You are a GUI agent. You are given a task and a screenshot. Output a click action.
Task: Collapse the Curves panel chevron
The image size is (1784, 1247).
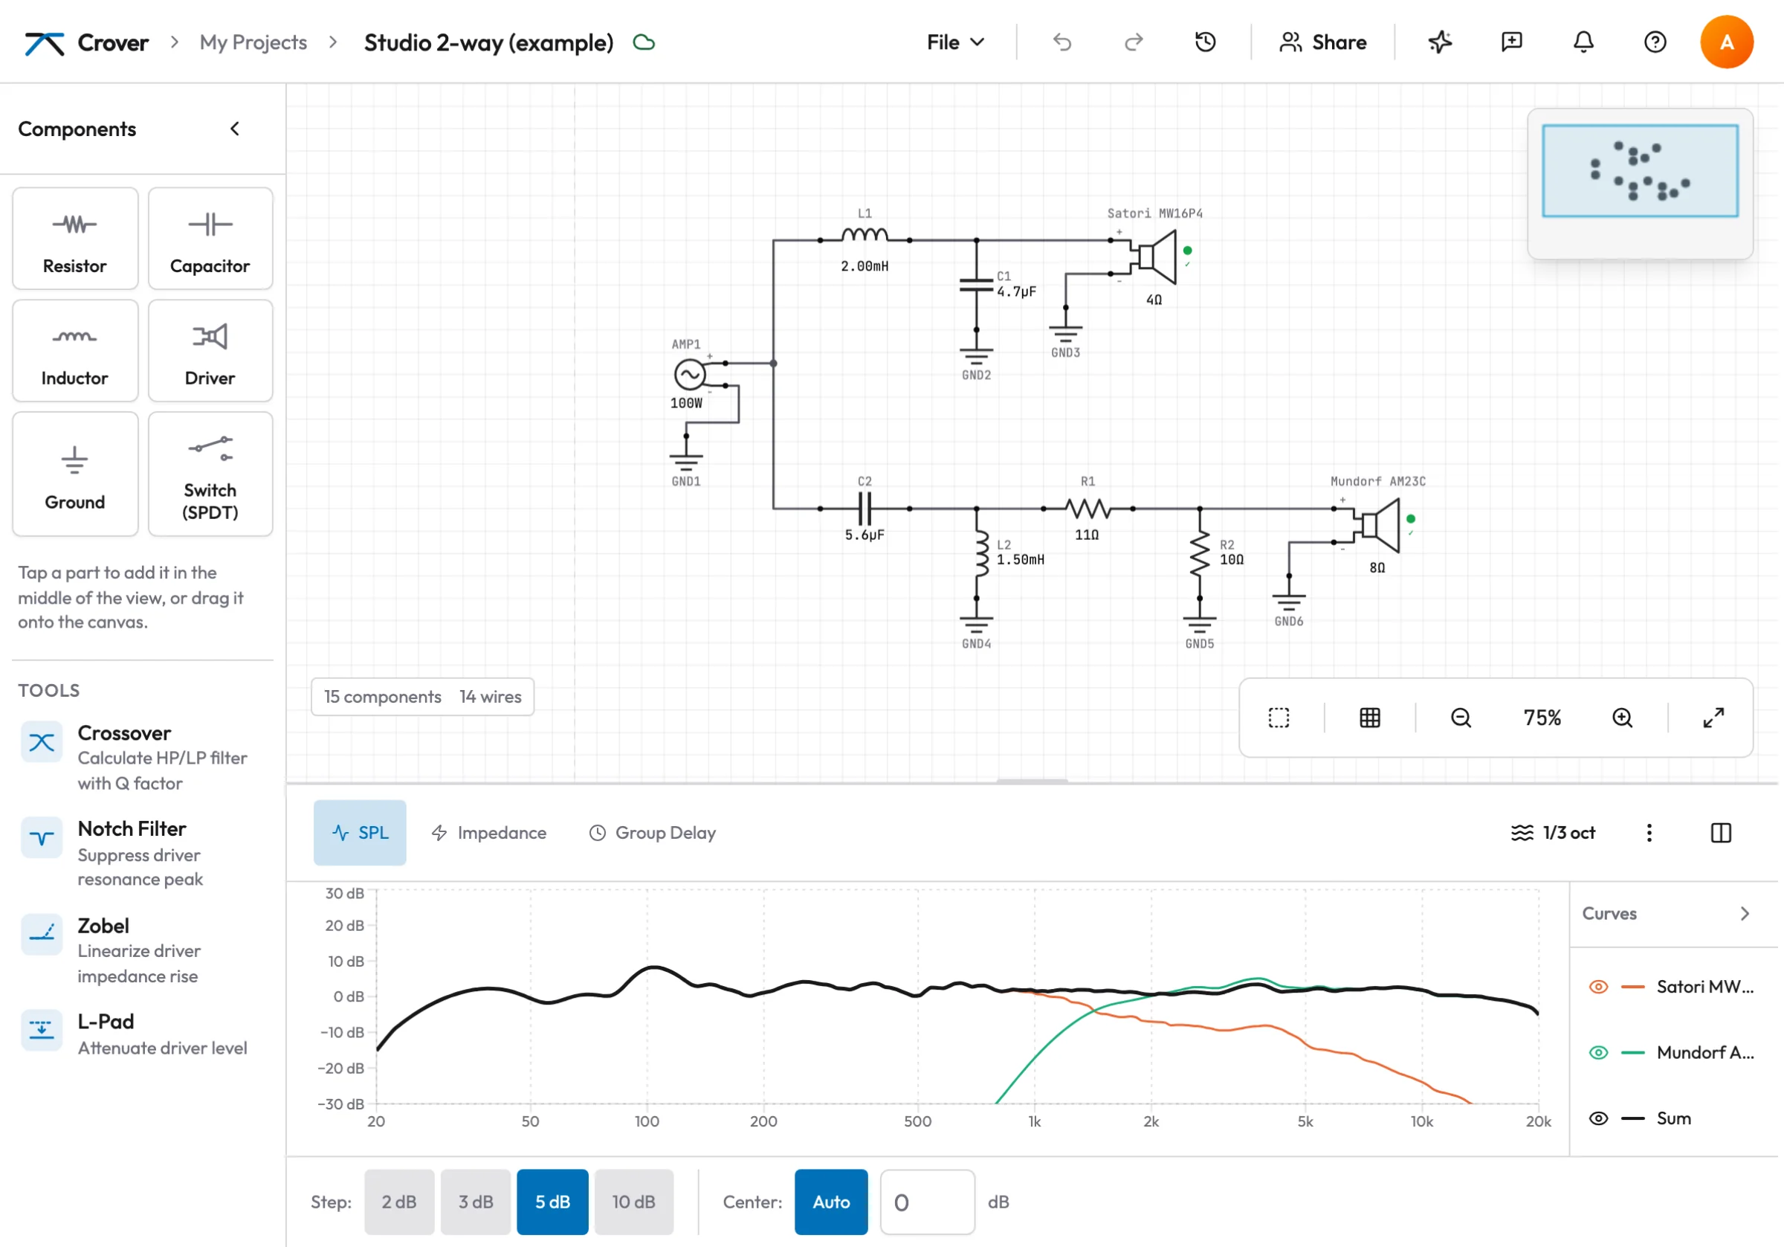tap(1745, 913)
